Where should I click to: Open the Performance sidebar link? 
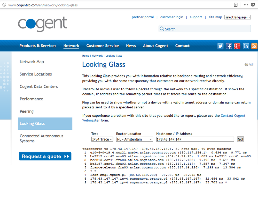pos(32,99)
